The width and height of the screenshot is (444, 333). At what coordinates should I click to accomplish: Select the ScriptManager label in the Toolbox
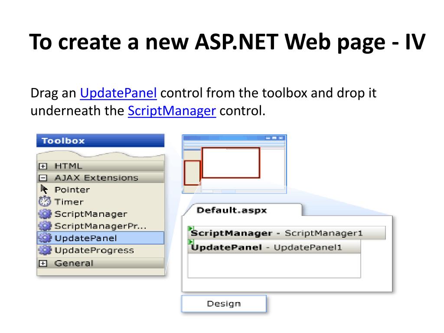(x=91, y=214)
